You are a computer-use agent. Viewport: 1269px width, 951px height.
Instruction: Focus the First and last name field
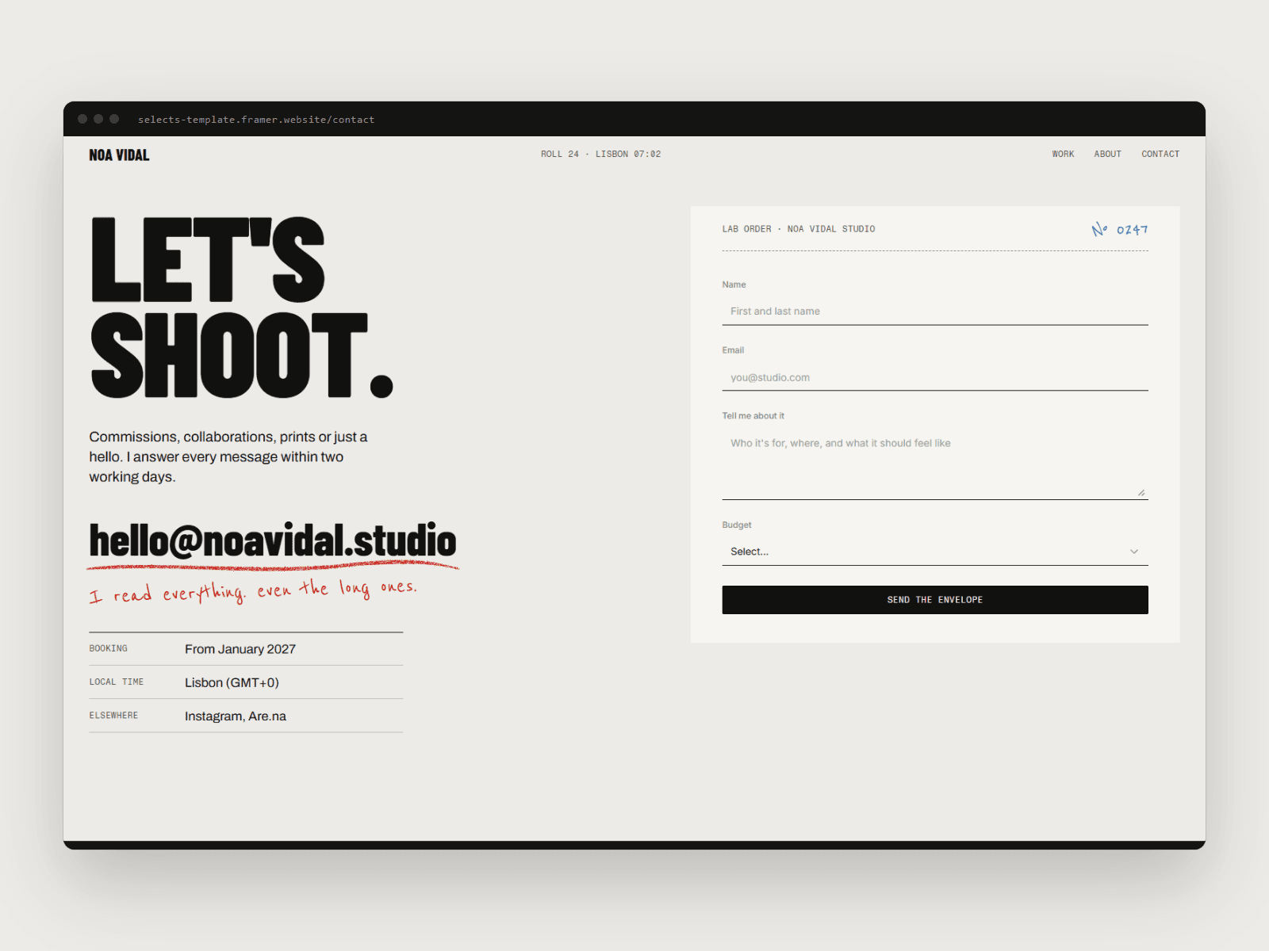(935, 311)
